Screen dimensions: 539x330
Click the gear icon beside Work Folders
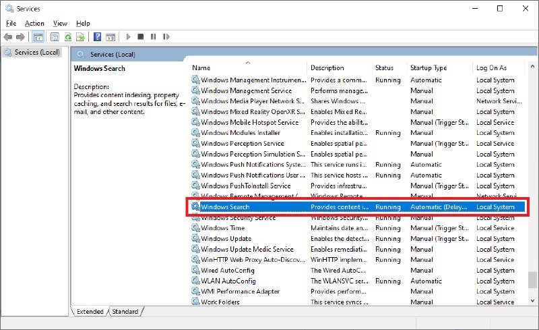195,302
